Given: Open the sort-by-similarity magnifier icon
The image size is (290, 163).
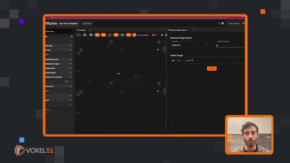Looking at the screenshot, I should (x=103, y=35).
